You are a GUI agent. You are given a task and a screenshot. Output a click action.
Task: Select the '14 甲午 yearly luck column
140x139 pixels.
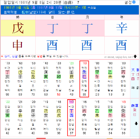pyautogui.click(x=110, y=117)
